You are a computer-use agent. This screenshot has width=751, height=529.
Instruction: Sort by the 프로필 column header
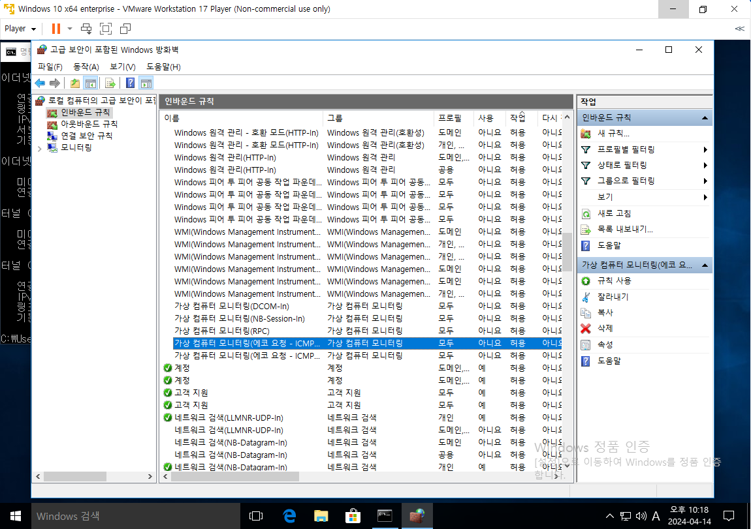click(x=454, y=117)
